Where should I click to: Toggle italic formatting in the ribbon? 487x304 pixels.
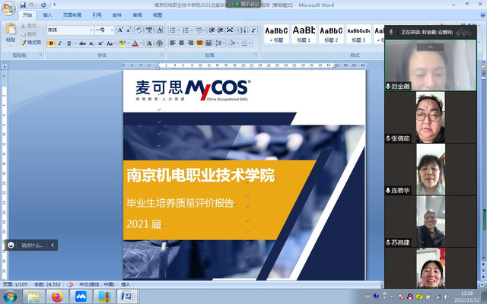pos(60,43)
